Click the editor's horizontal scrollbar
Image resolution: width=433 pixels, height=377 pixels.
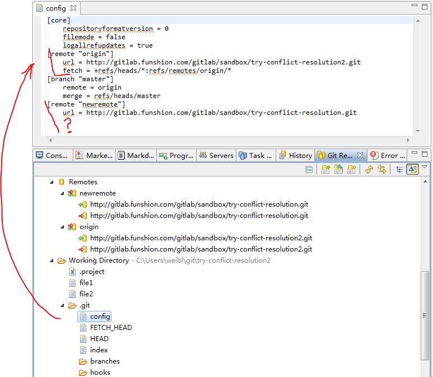tap(224, 140)
